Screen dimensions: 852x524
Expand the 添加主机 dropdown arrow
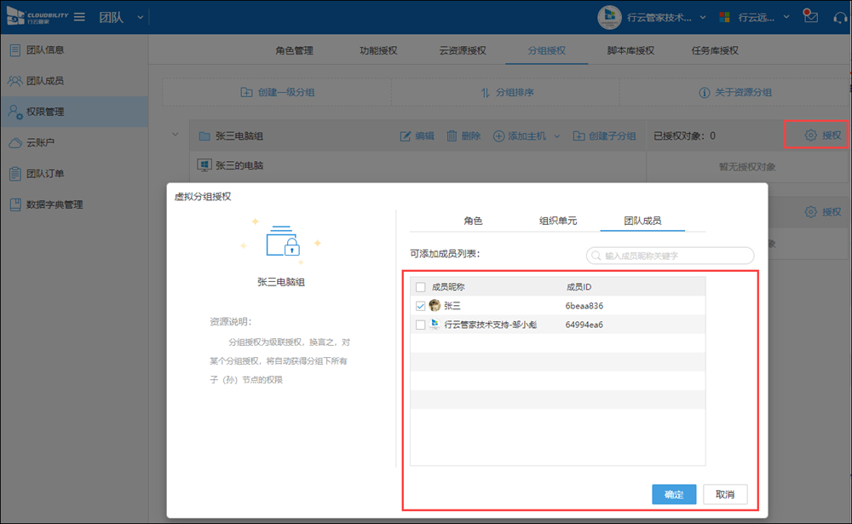[x=557, y=136]
